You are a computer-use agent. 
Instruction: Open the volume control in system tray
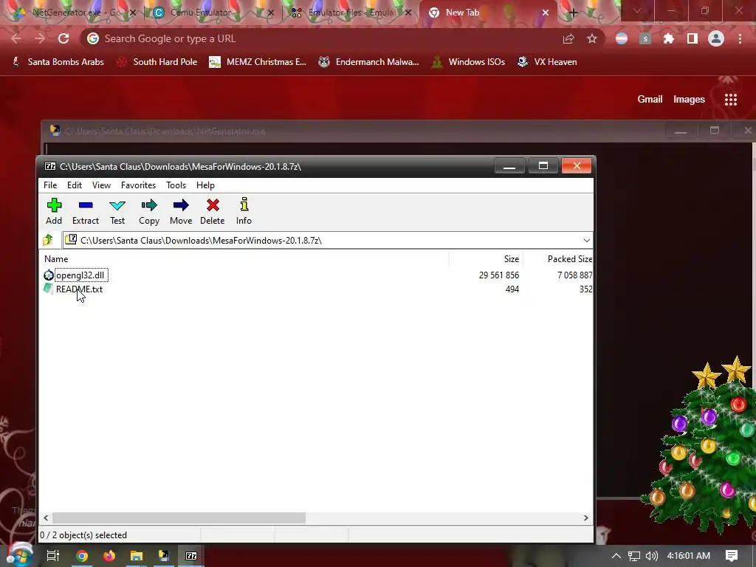tap(651, 556)
